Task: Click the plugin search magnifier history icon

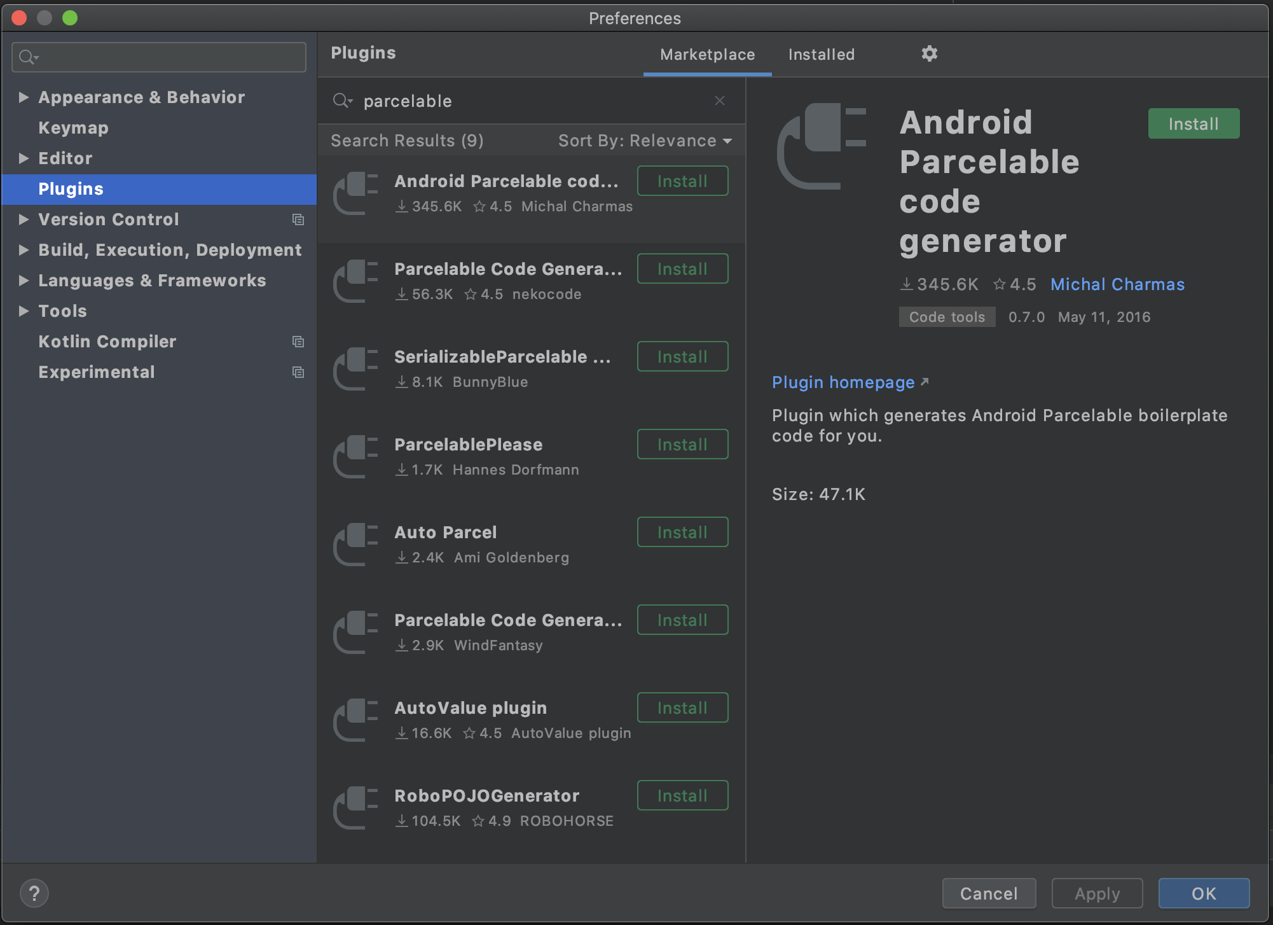Action: tap(343, 101)
